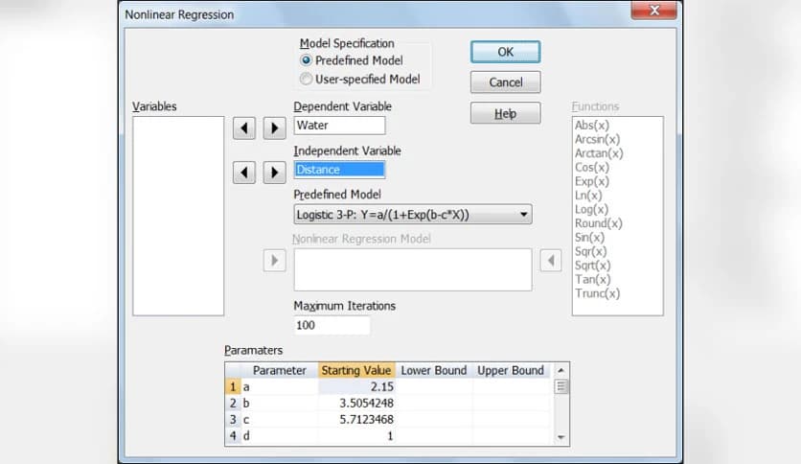Click parameter name cell c

(280, 420)
